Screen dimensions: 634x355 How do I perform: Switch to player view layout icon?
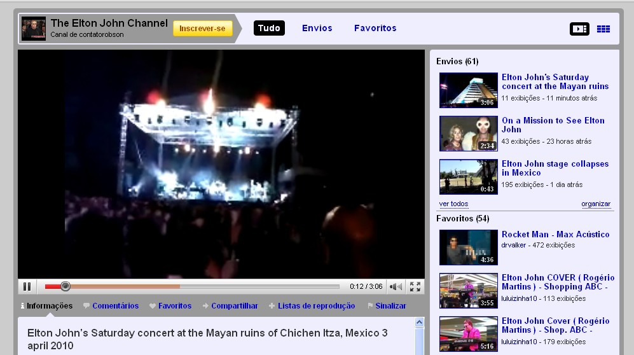coord(579,29)
